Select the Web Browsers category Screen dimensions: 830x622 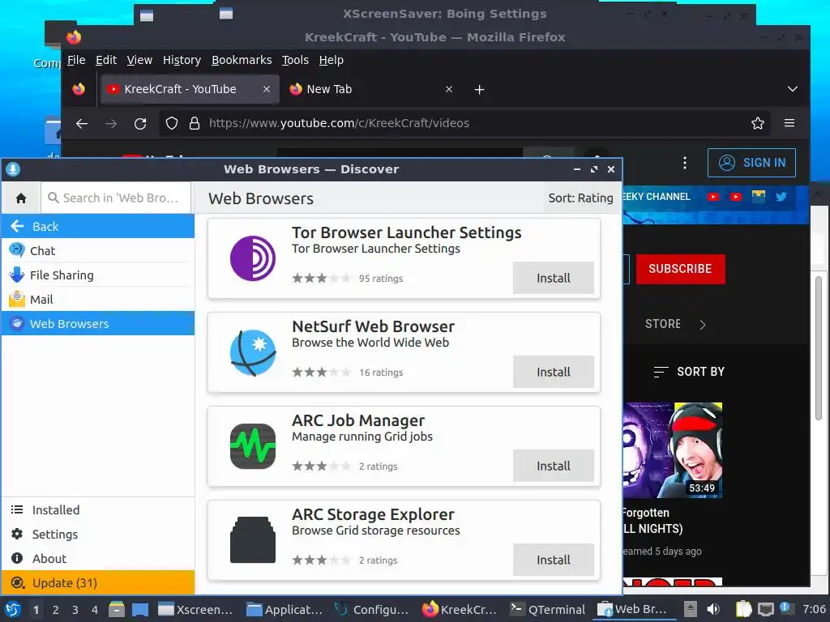coord(98,324)
